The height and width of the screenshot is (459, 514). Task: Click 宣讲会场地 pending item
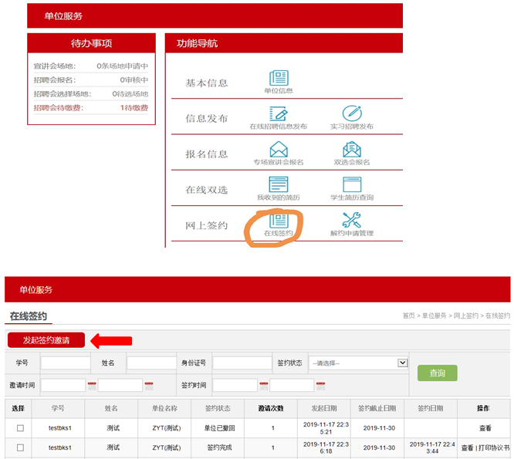pyautogui.click(x=91, y=66)
